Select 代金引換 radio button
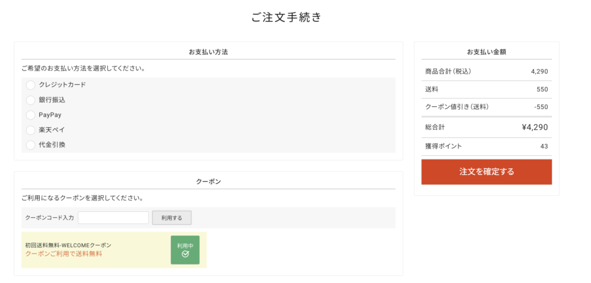This screenshot has height=283, width=591. tap(31, 145)
